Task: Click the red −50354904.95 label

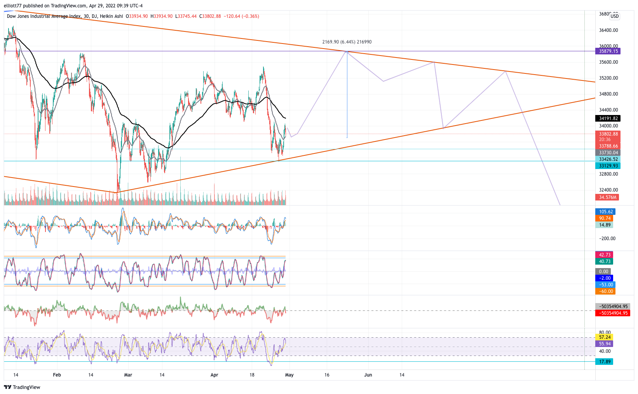Action: tap(613, 313)
